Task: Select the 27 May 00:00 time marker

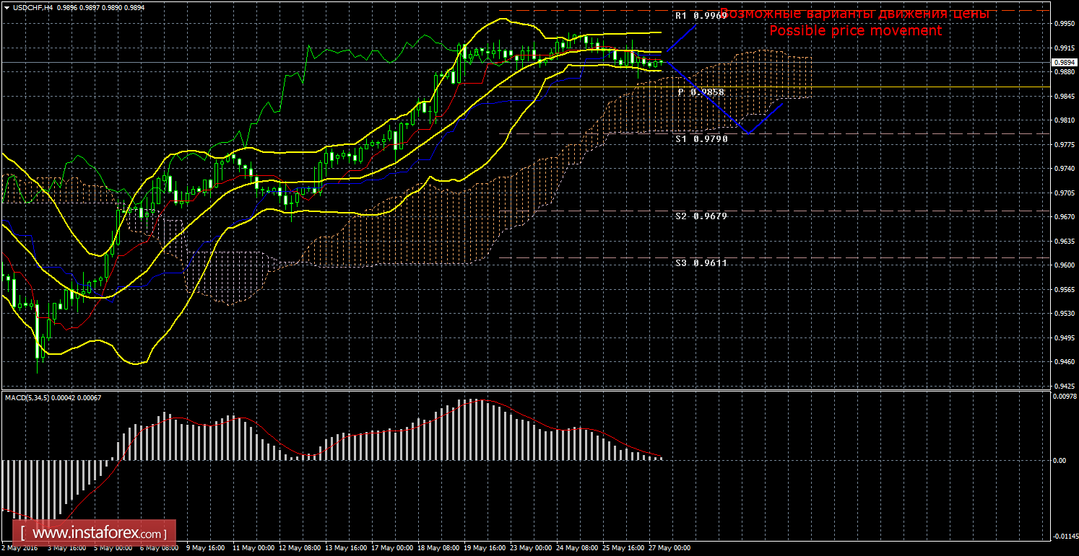Action: tap(669, 547)
